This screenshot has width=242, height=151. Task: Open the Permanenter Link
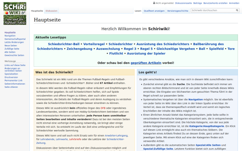(x=13, y=81)
